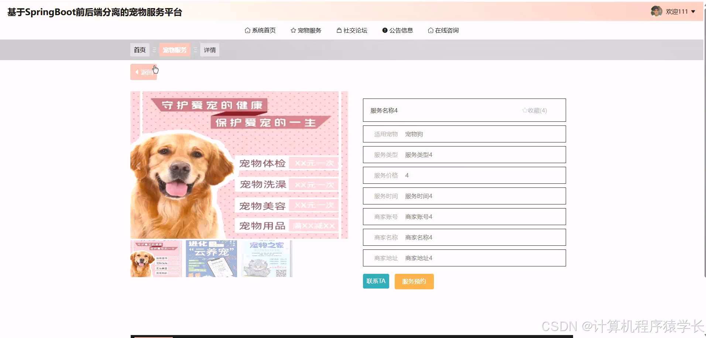
Task: Click the 宠物服务 breadcrumb
Action: click(x=175, y=50)
